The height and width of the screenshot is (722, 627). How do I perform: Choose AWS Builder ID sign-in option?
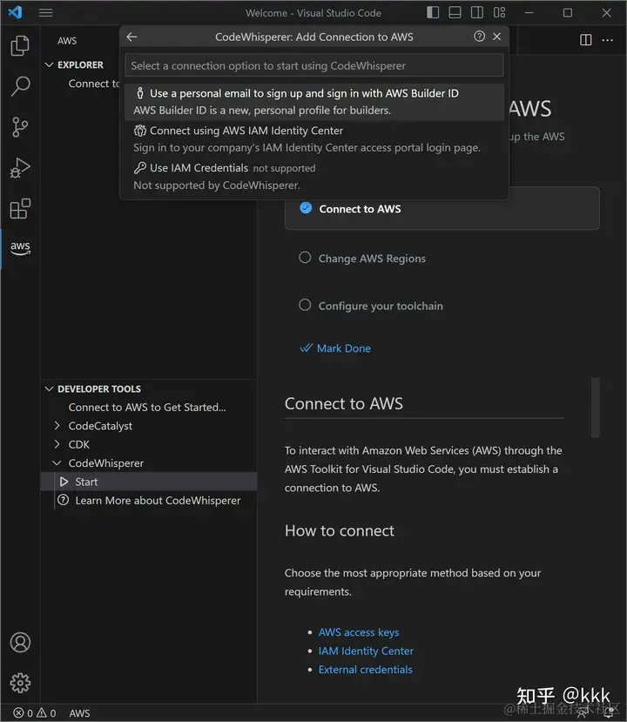point(314,102)
